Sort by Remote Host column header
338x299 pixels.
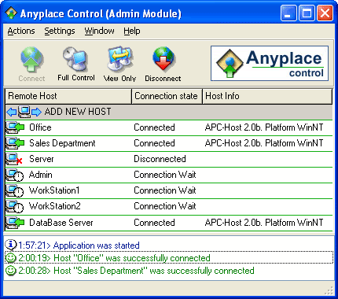coord(68,96)
